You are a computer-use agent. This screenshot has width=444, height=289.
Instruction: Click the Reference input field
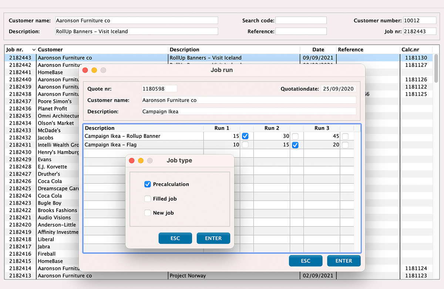coord(301,31)
